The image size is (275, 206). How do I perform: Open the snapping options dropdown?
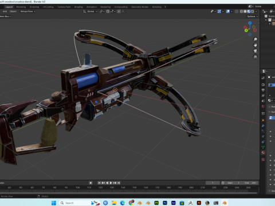click(x=113, y=11)
